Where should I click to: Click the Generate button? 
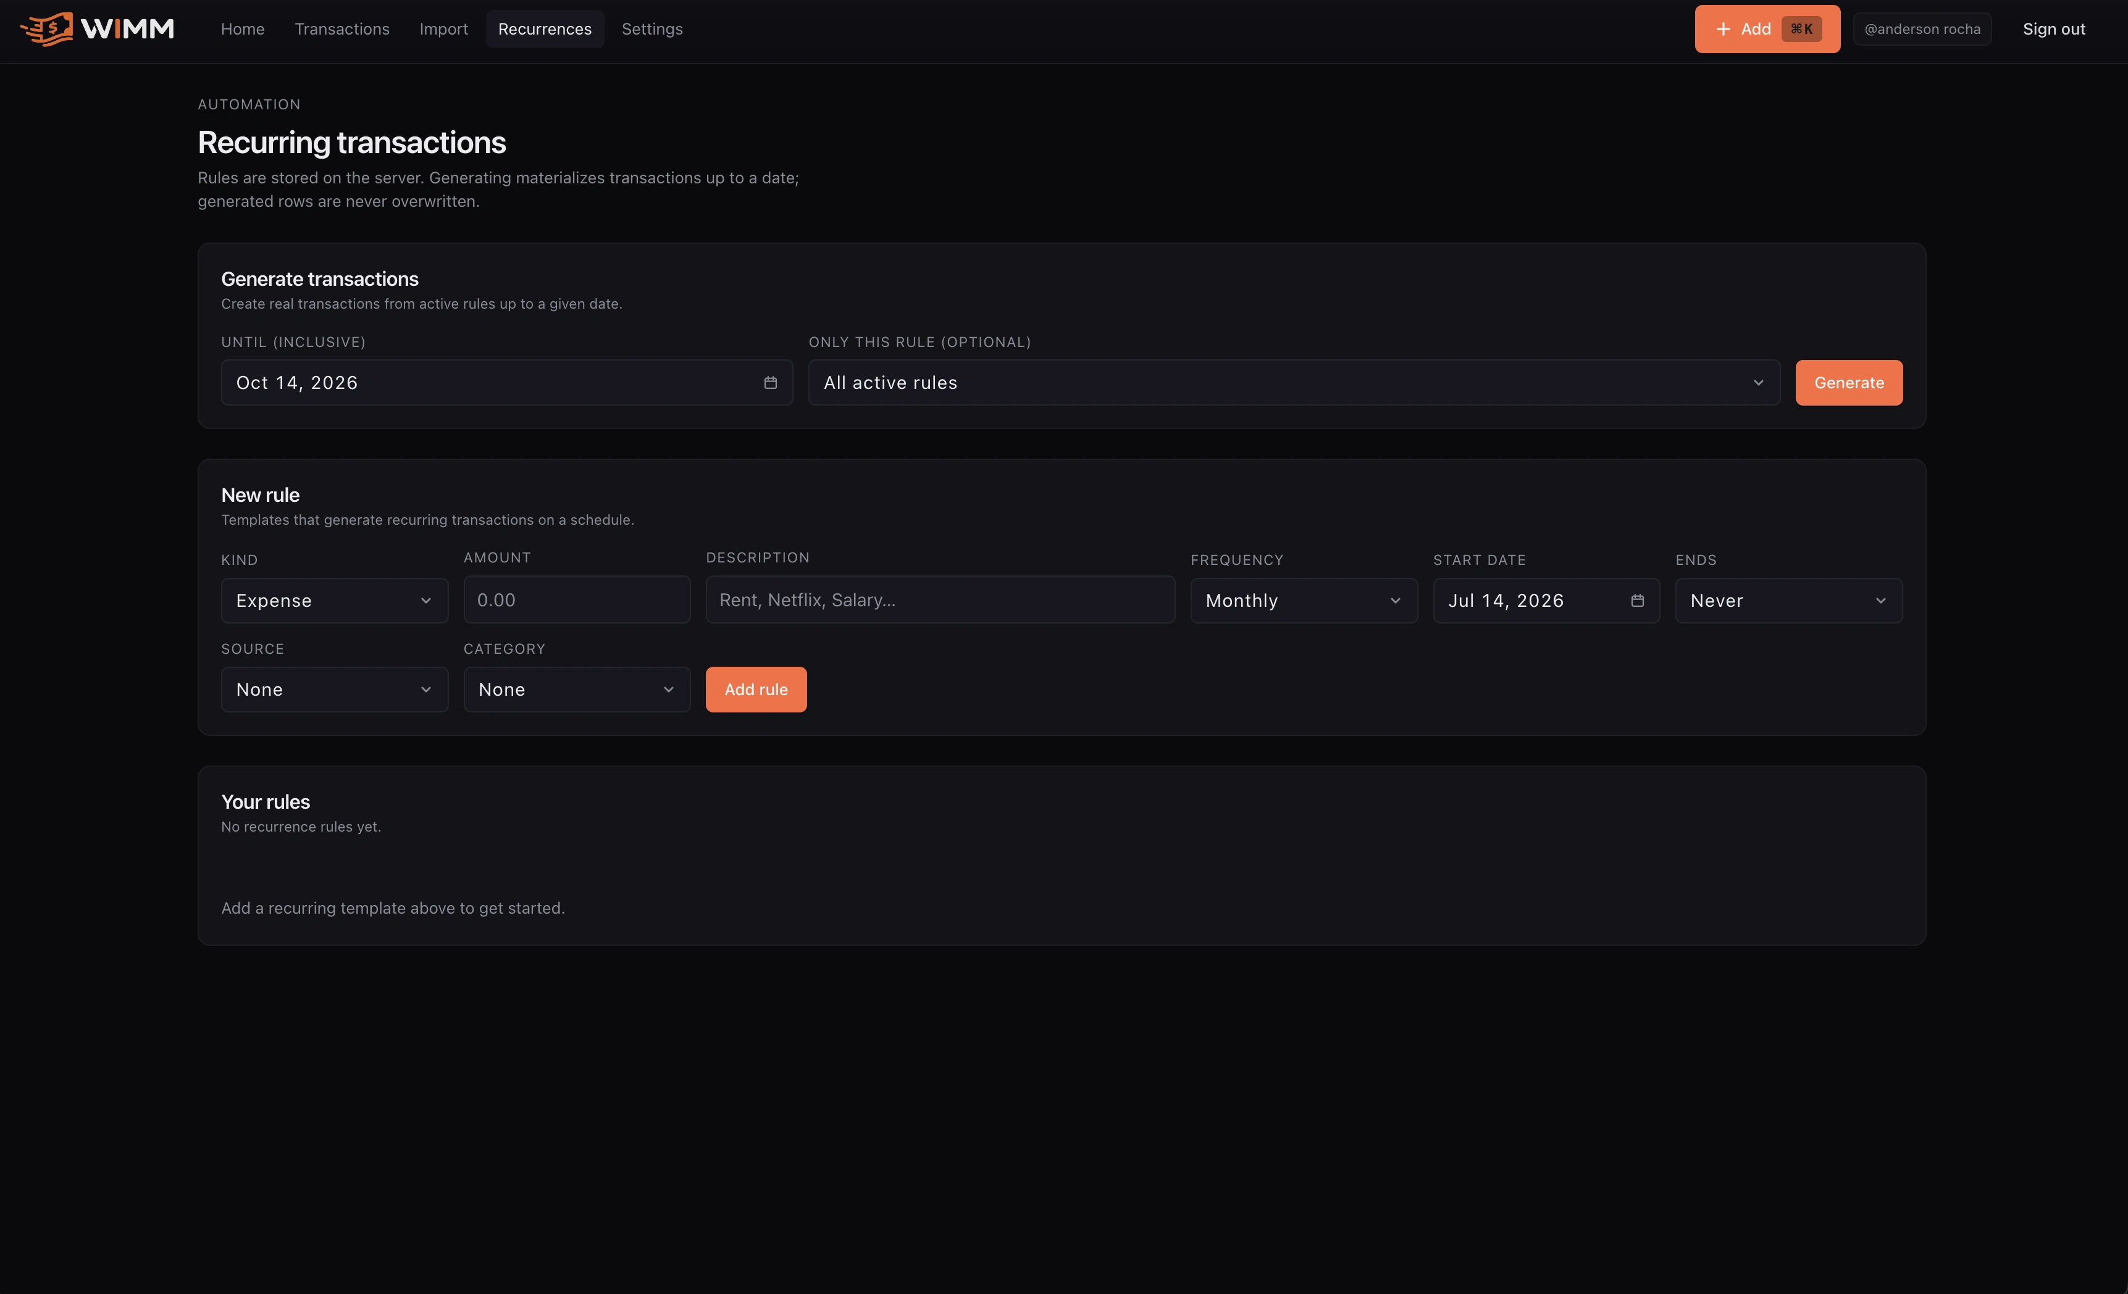click(x=1849, y=382)
